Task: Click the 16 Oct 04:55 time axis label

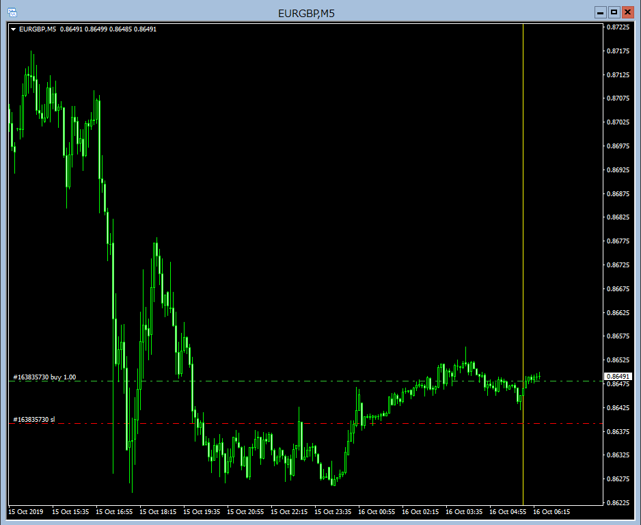Action: pyautogui.click(x=508, y=512)
